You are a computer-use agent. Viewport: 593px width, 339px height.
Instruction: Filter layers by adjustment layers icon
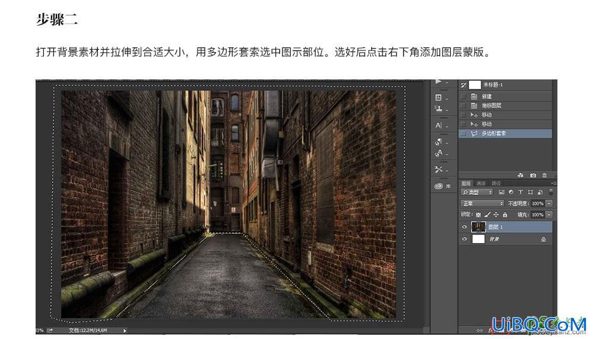click(x=511, y=193)
